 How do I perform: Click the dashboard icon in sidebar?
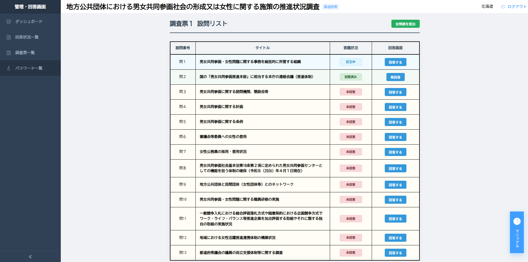coord(9,22)
